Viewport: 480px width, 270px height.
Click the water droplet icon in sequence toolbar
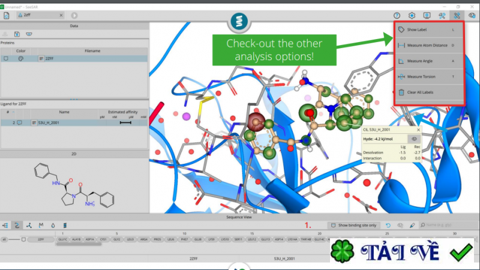(x=53, y=226)
